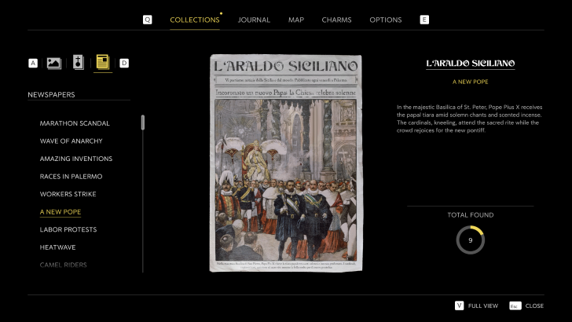Open the Options tab
Viewport: 572px width, 322px height.
coord(385,20)
